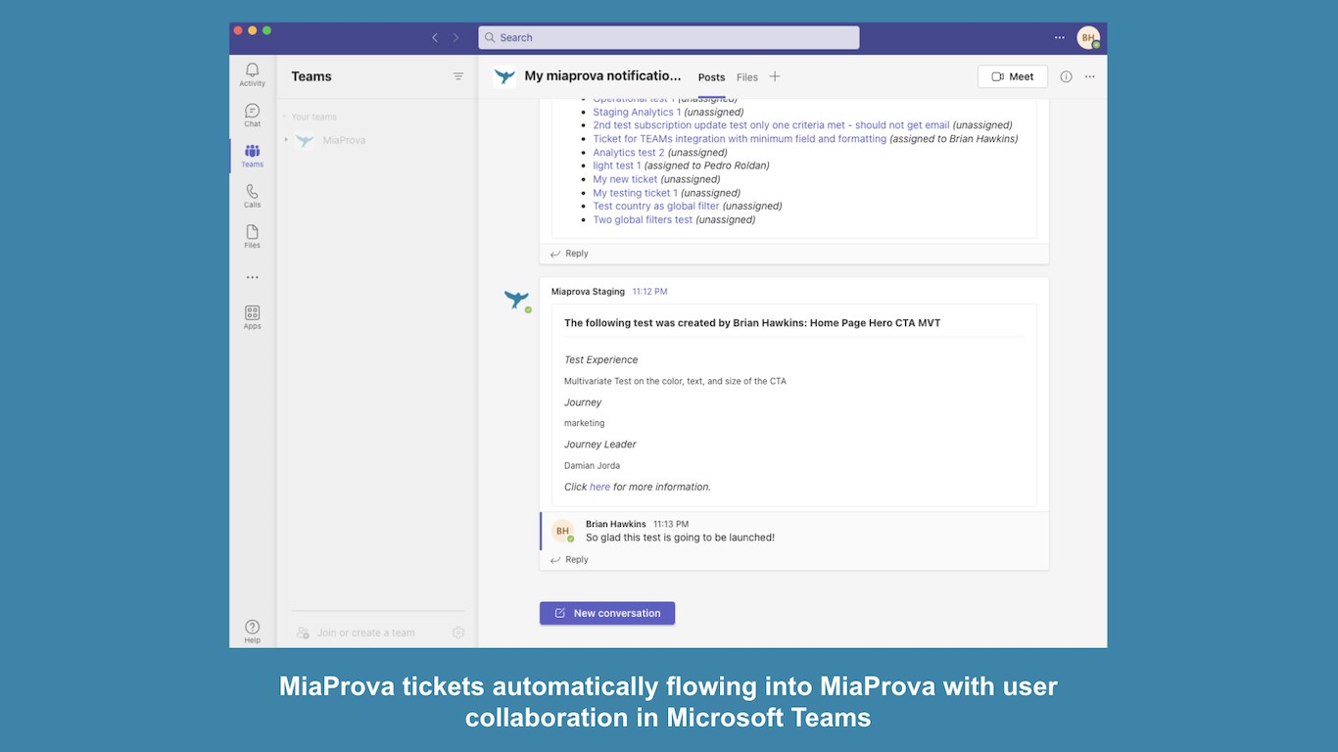The image size is (1338, 752).
Task: Open the BH profile avatar menu
Action: click(1088, 37)
